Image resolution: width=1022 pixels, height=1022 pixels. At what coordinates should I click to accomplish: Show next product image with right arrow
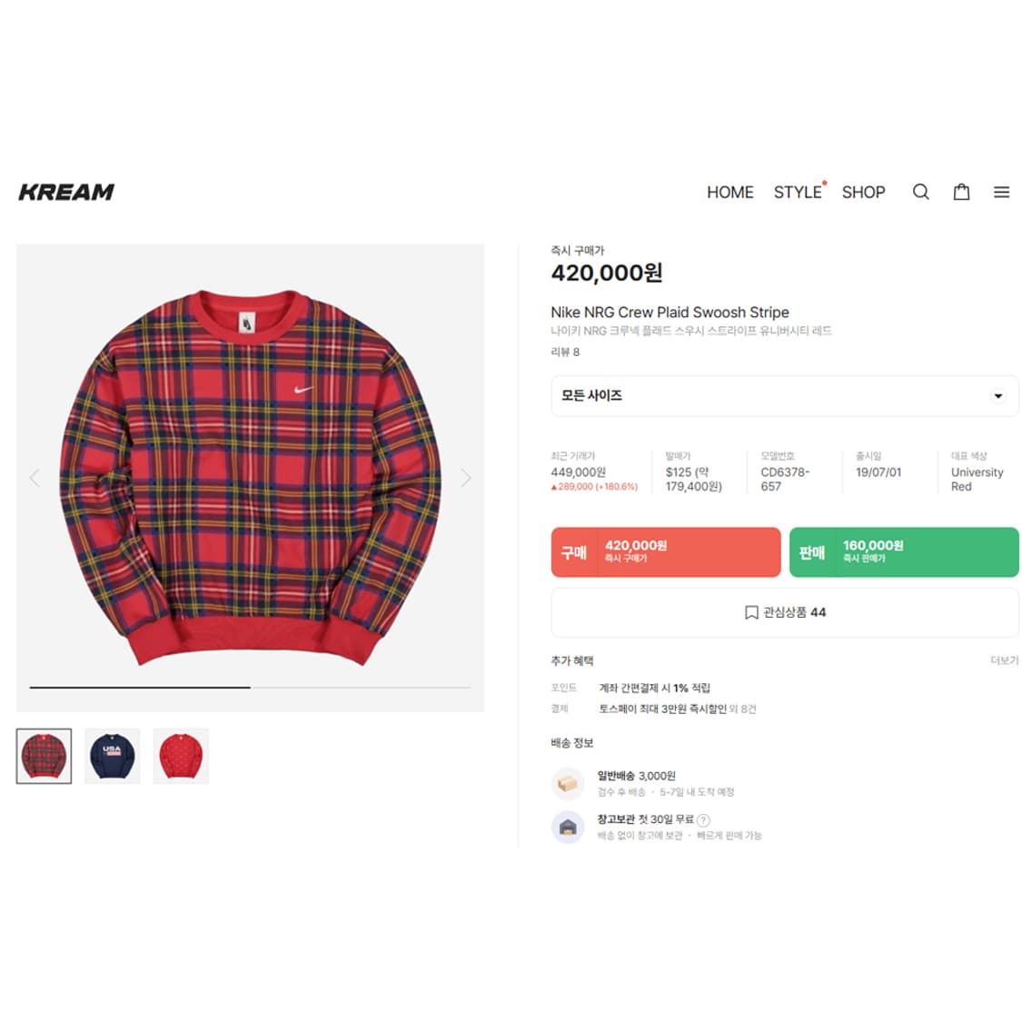(465, 478)
